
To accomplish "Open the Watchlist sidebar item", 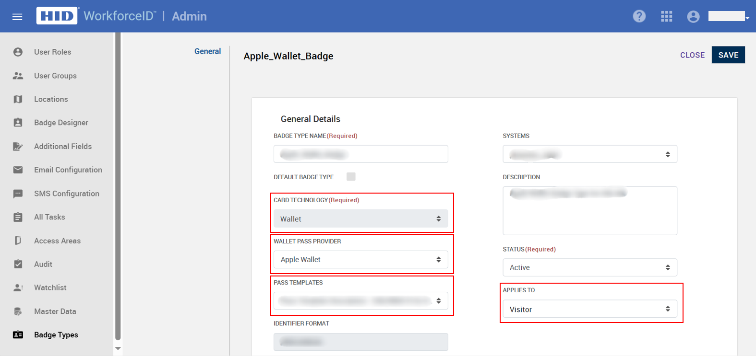I will 50,287.
